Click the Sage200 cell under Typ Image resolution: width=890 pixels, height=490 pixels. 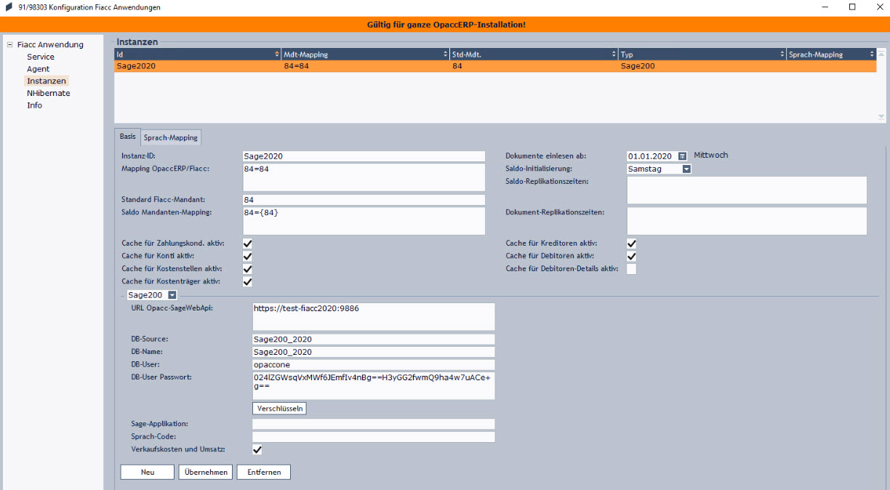click(702, 66)
